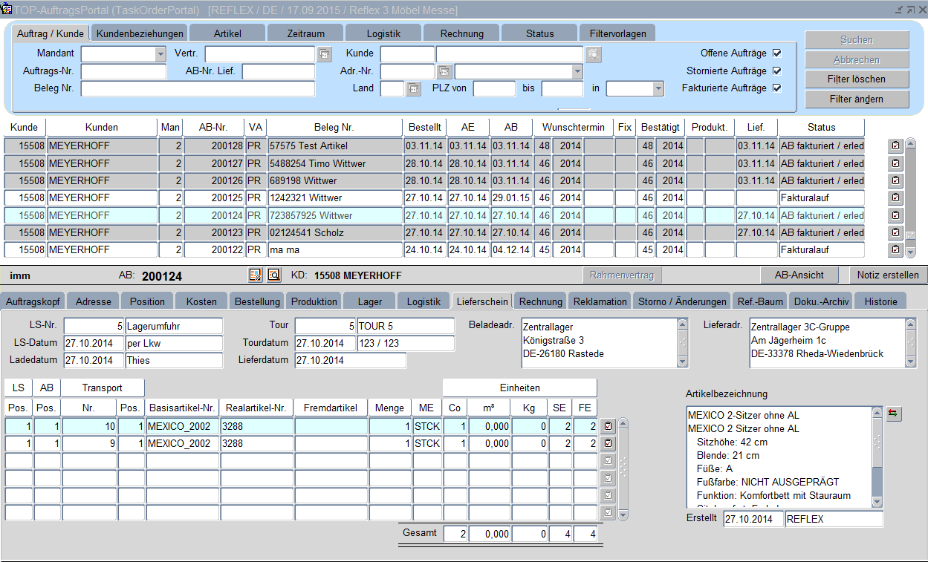This screenshot has width=928, height=562.
Task: Switch to the Kundenbeziehungen filter tab
Action: (x=140, y=33)
